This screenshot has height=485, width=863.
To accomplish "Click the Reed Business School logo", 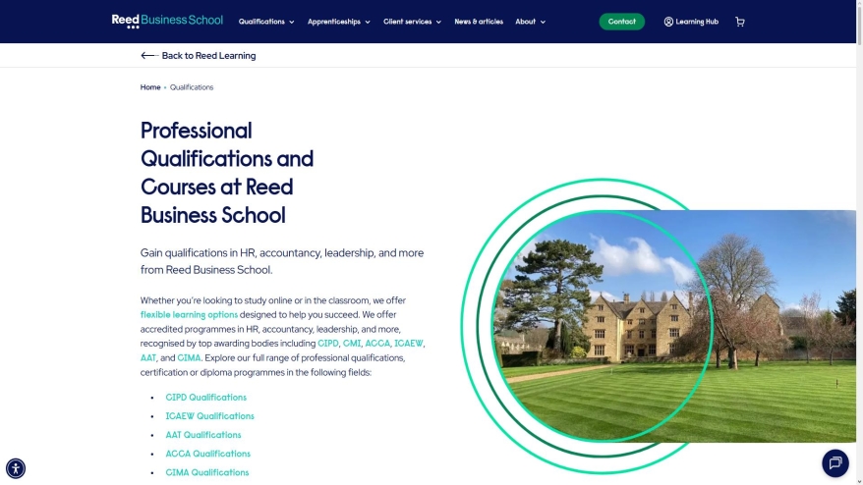I will coord(167,21).
